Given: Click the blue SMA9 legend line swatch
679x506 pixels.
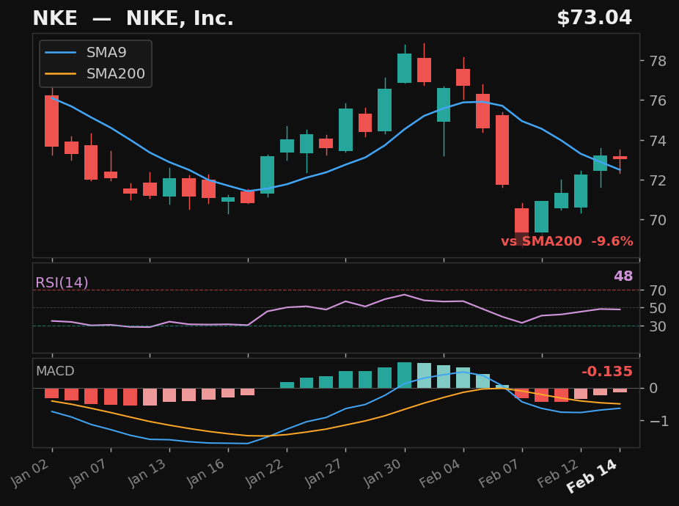Looking at the screenshot, I should coord(61,52).
